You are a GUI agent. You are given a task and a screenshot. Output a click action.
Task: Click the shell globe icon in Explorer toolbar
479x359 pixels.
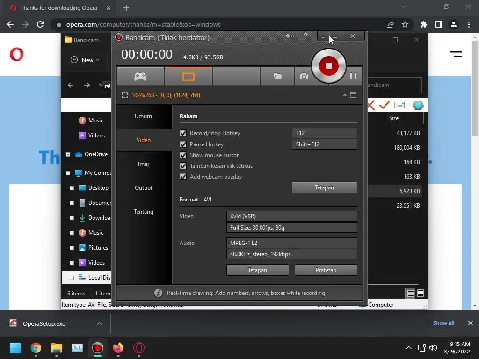coord(418,105)
